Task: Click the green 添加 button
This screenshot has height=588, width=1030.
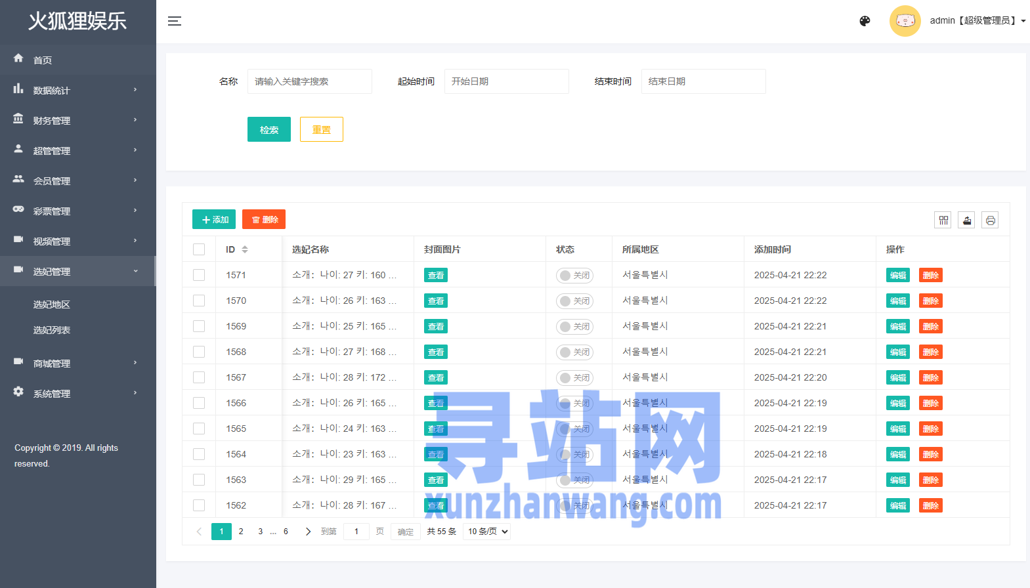Action: point(214,219)
